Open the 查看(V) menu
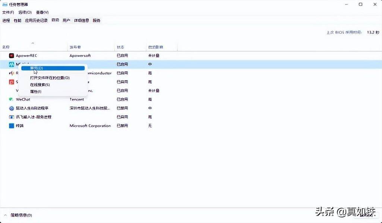This screenshot has width=382, height=223. click(42, 12)
